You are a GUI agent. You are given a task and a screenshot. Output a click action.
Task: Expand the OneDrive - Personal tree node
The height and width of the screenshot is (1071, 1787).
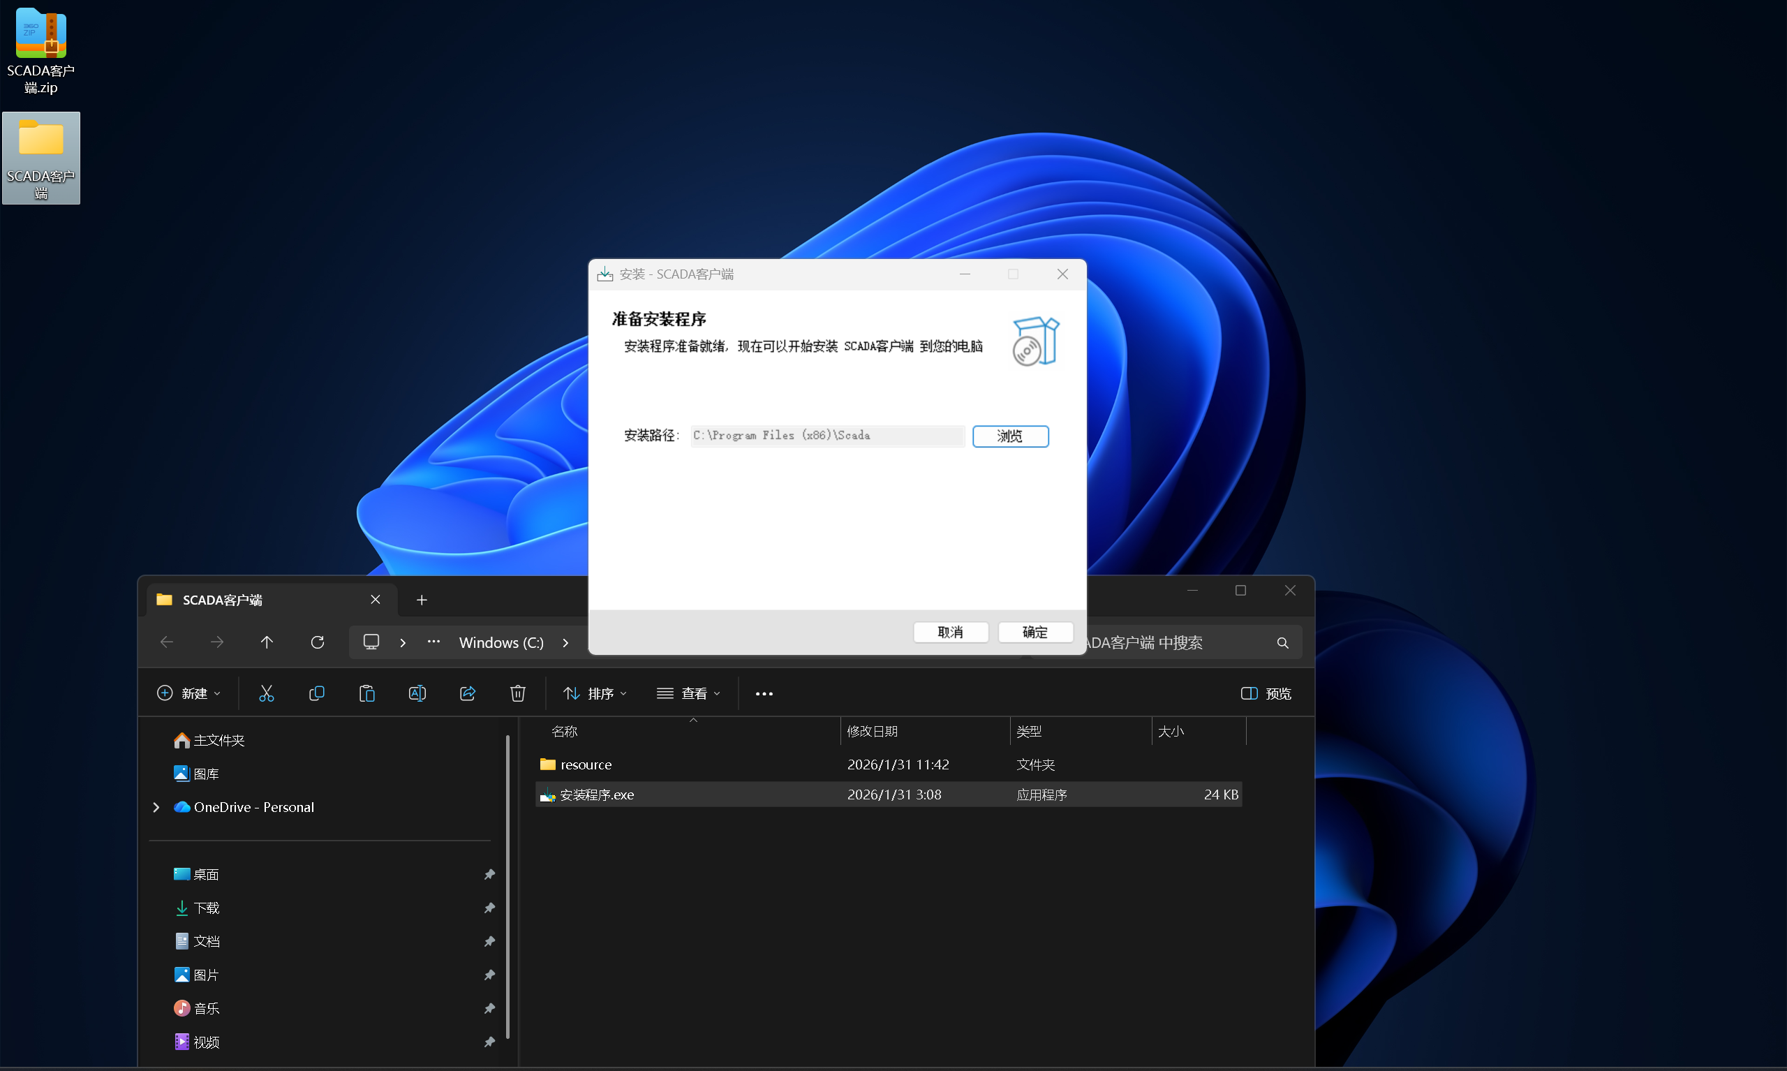click(x=156, y=807)
